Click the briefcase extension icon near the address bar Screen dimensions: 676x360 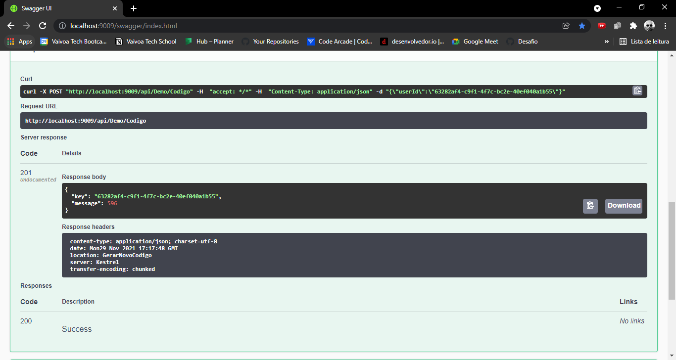coord(618,26)
